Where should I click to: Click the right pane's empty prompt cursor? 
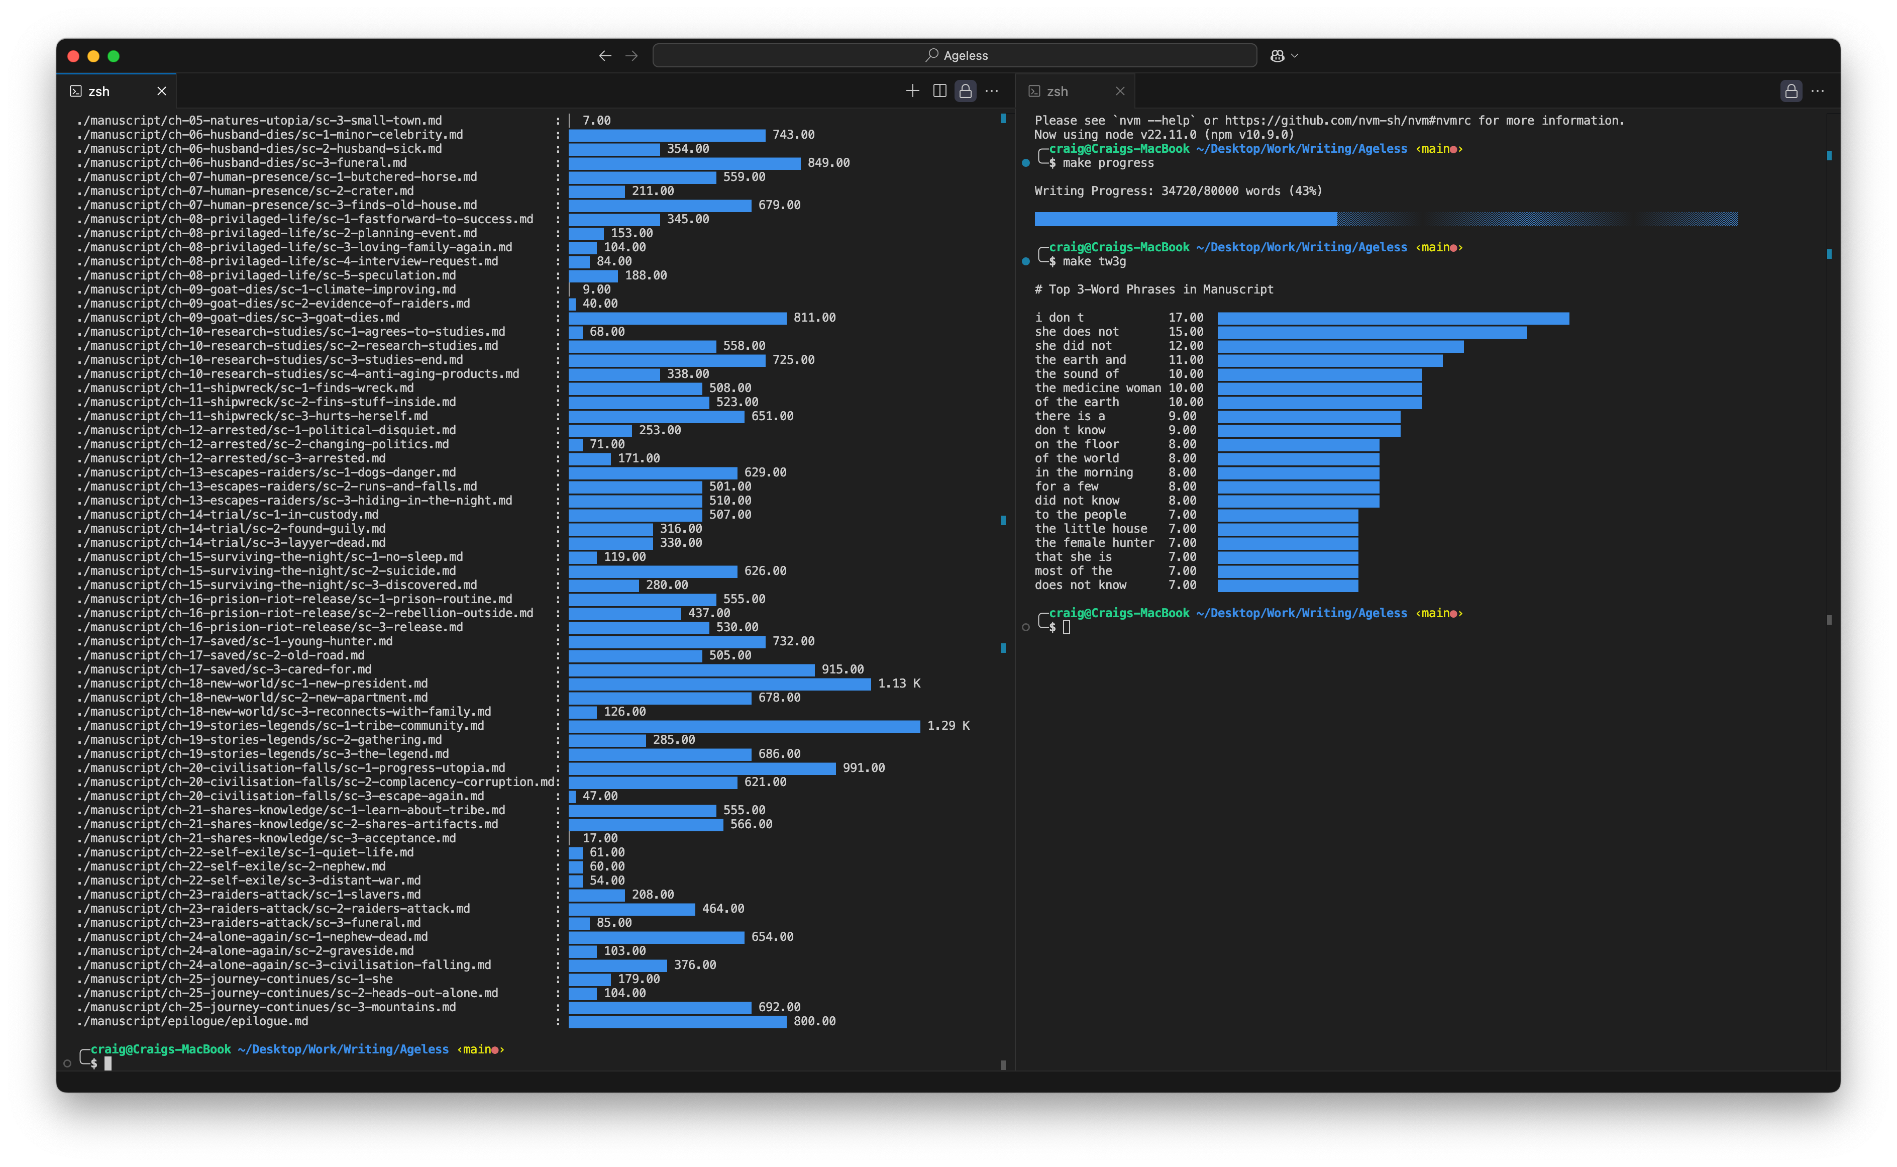pyautogui.click(x=1067, y=628)
